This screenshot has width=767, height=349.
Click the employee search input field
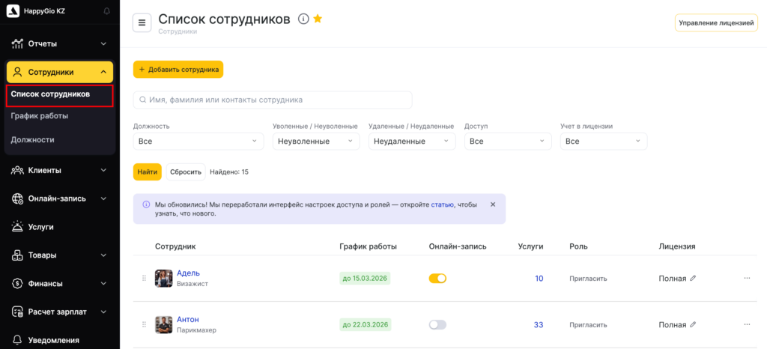273,100
